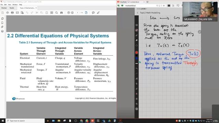Click the 'Torque, T' cell in table

click(42, 70)
